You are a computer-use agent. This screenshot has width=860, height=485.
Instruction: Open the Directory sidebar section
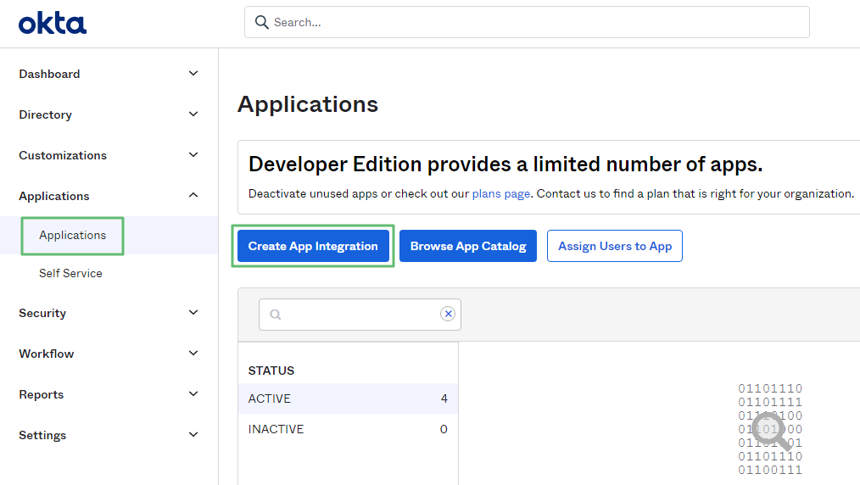tap(45, 114)
